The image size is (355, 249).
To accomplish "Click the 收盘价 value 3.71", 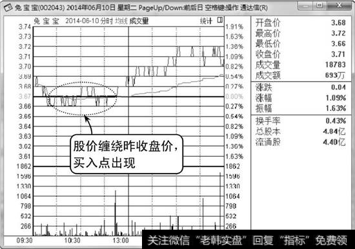I will click(x=338, y=54).
